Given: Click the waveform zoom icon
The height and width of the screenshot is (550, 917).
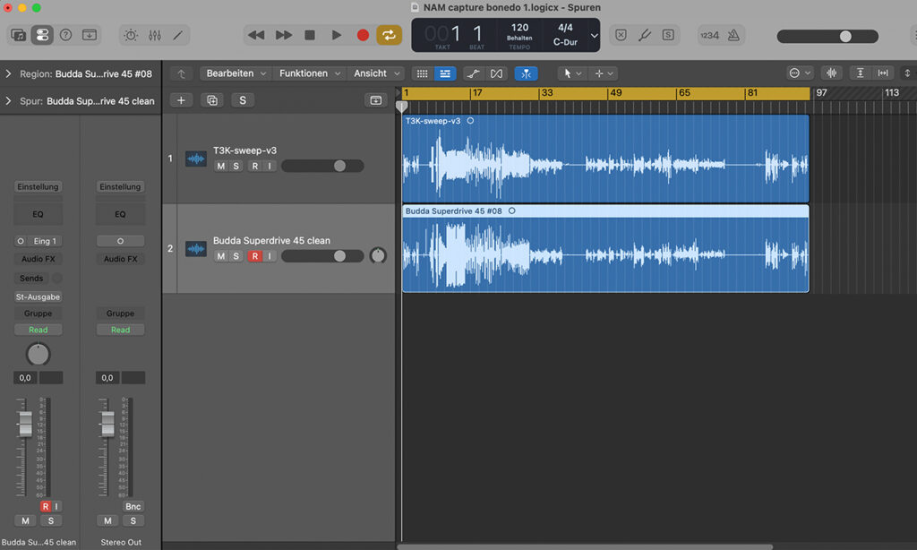Looking at the screenshot, I should [x=831, y=73].
